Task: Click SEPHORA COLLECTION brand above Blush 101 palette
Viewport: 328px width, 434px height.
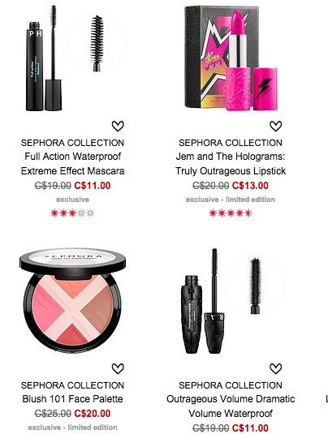Action: pos(72,385)
